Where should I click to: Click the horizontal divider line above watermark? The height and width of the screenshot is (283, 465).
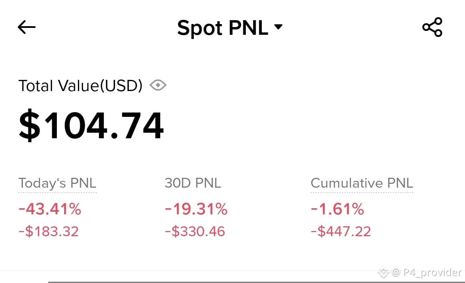(232, 271)
